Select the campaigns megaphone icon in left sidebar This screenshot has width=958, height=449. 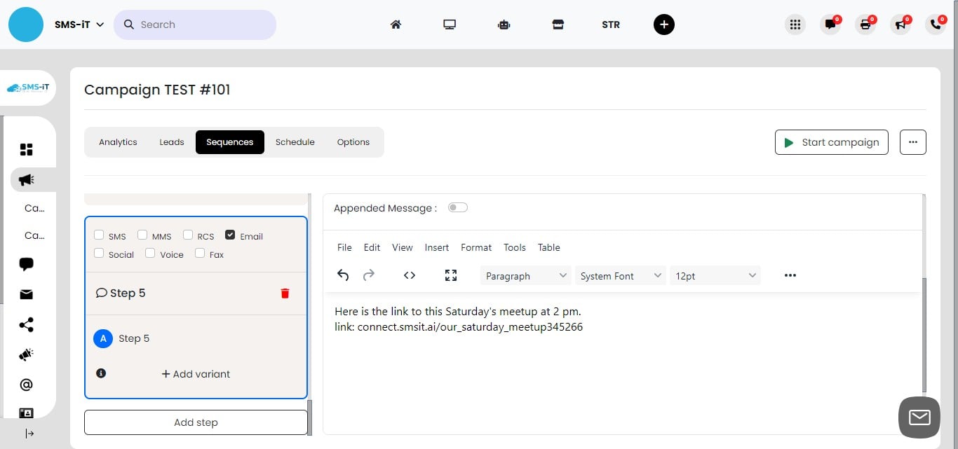(26, 179)
